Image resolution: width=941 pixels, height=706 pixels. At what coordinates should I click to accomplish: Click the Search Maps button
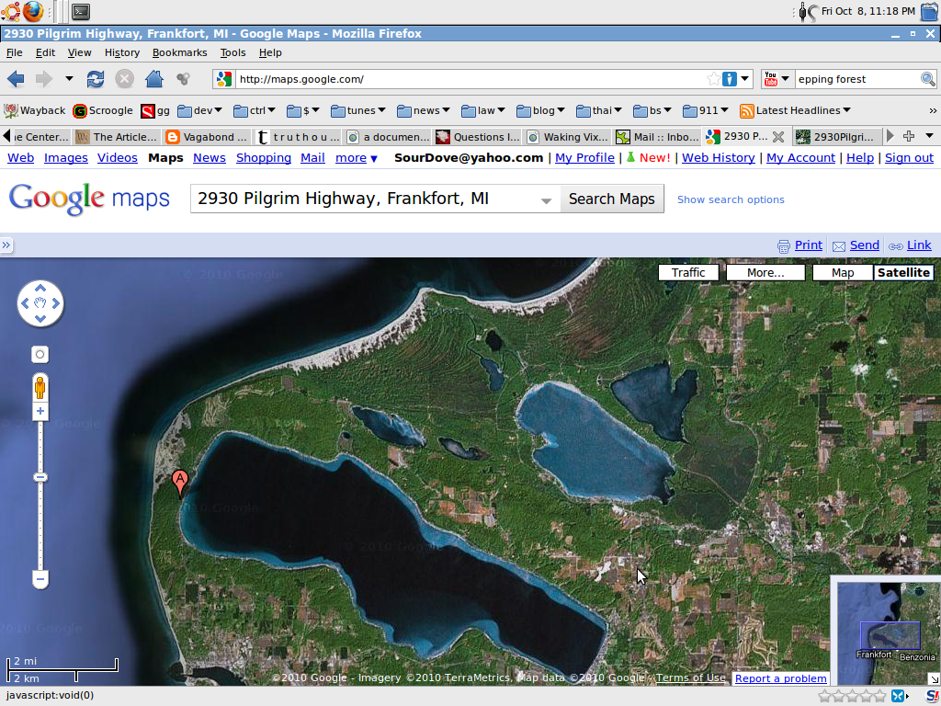611,199
